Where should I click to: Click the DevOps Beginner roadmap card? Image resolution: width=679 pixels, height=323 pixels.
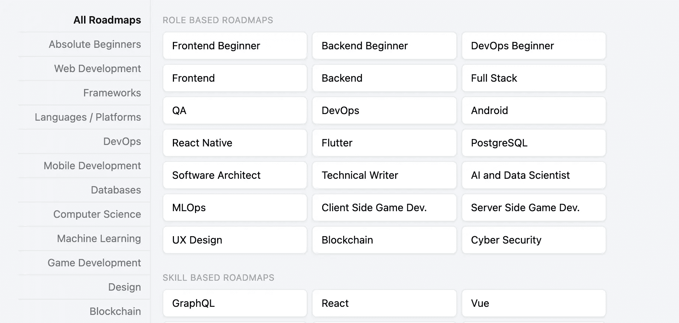point(533,46)
